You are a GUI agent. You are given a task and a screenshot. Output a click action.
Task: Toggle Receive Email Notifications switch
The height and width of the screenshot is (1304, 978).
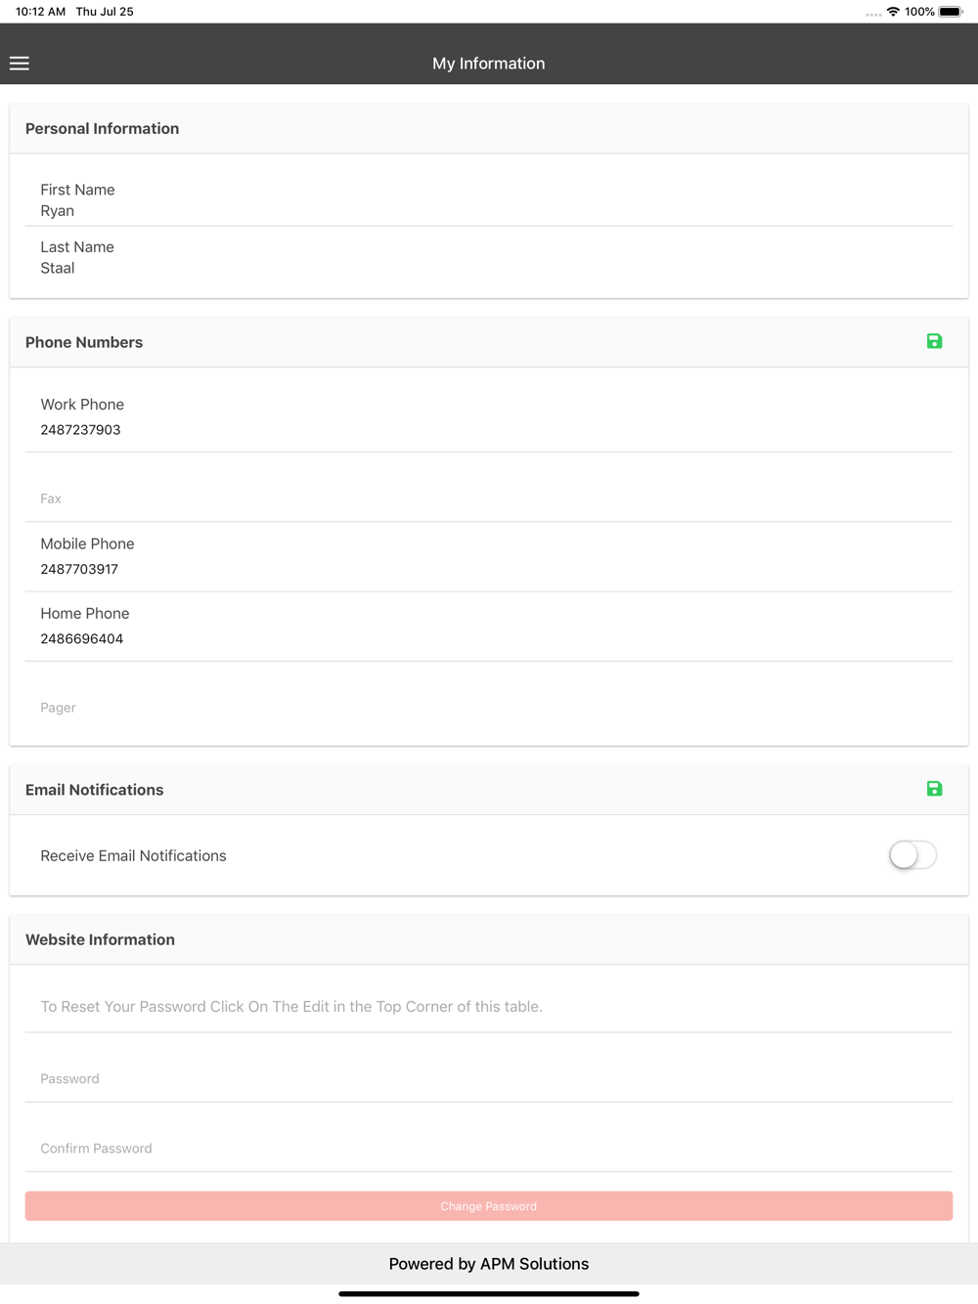(912, 855)
